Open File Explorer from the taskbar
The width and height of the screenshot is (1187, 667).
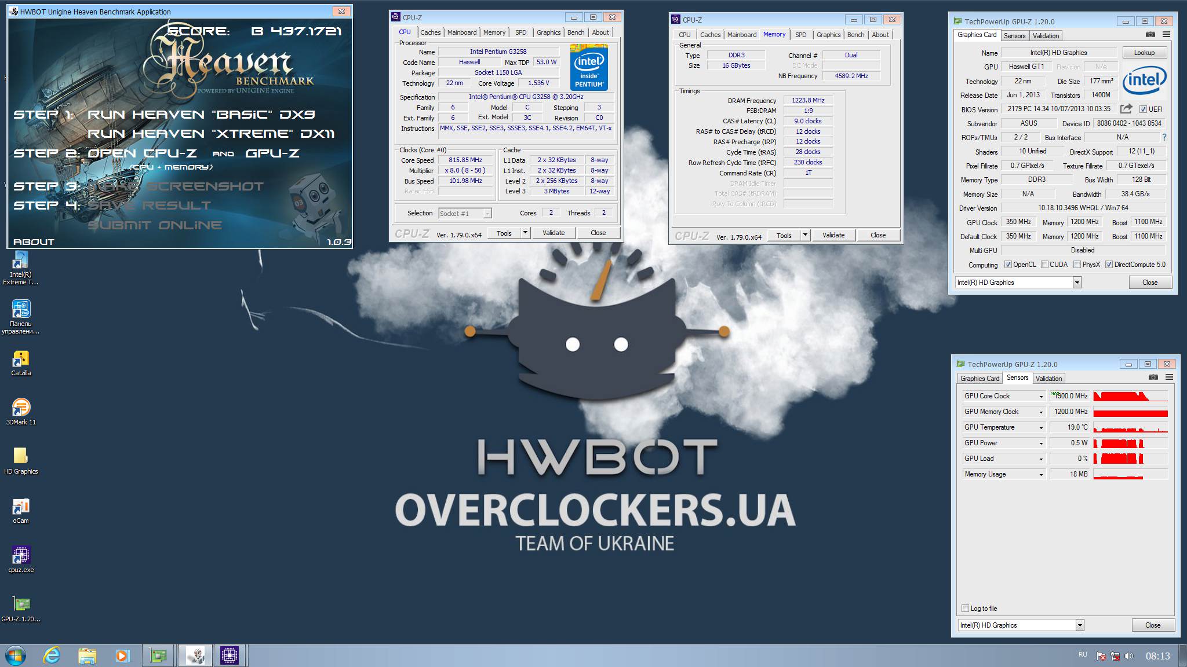[x=87, y=655]
